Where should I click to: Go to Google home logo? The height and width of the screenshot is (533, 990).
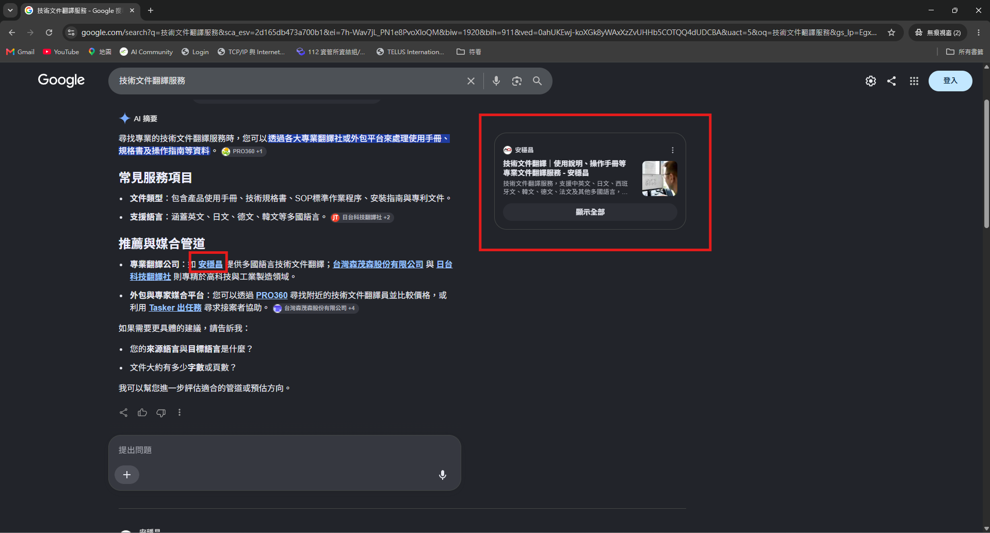click(61, 80)
